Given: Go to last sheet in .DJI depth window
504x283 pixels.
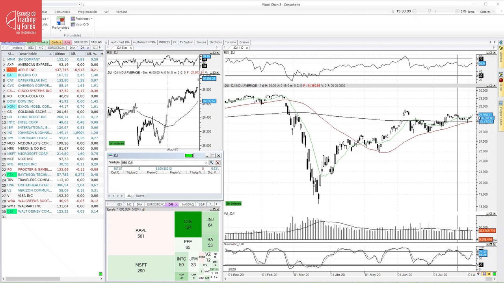Looking at the screenshot, I should 123,195.
